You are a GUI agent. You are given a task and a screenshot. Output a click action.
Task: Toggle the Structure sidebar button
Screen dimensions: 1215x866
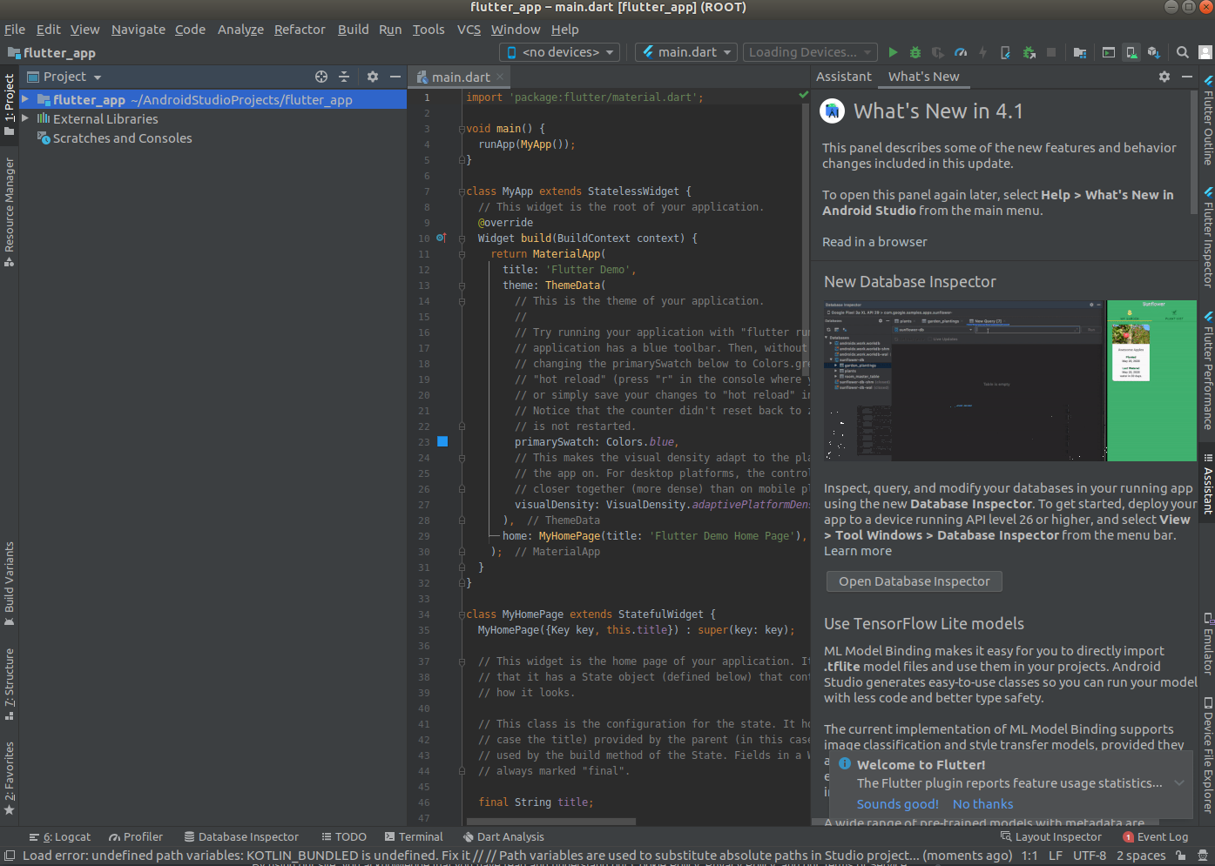pos(9,684)
